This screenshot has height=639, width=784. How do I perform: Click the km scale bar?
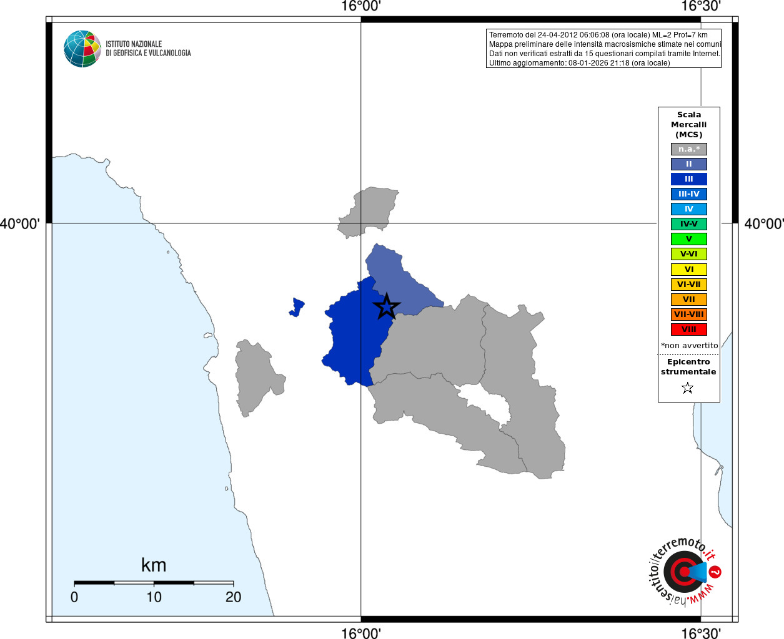click(x=154, y=583)
